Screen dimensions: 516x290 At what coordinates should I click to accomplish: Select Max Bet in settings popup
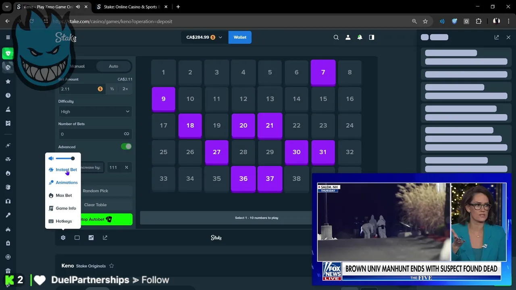tap(60, 195)
